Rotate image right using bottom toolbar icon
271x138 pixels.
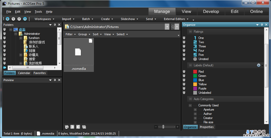click(x=78, y=127)
